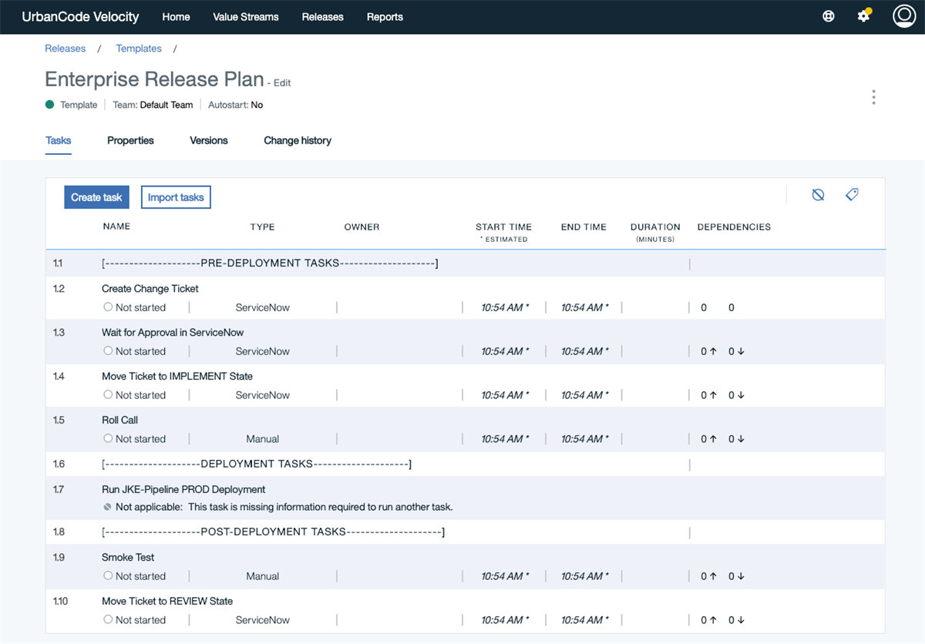Image resolution: width=925 pixels, height=644 pixels.
Task: Open the user profile avatar menu
Action: (903, 15)
